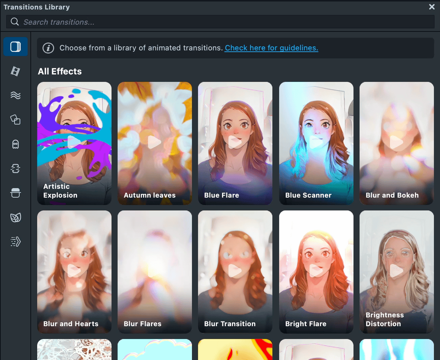The height and width of the screenshot is (360, 440).
Task: Open the Check here for guidelines link
Action: pyautogui.click(x=271, y=48)
